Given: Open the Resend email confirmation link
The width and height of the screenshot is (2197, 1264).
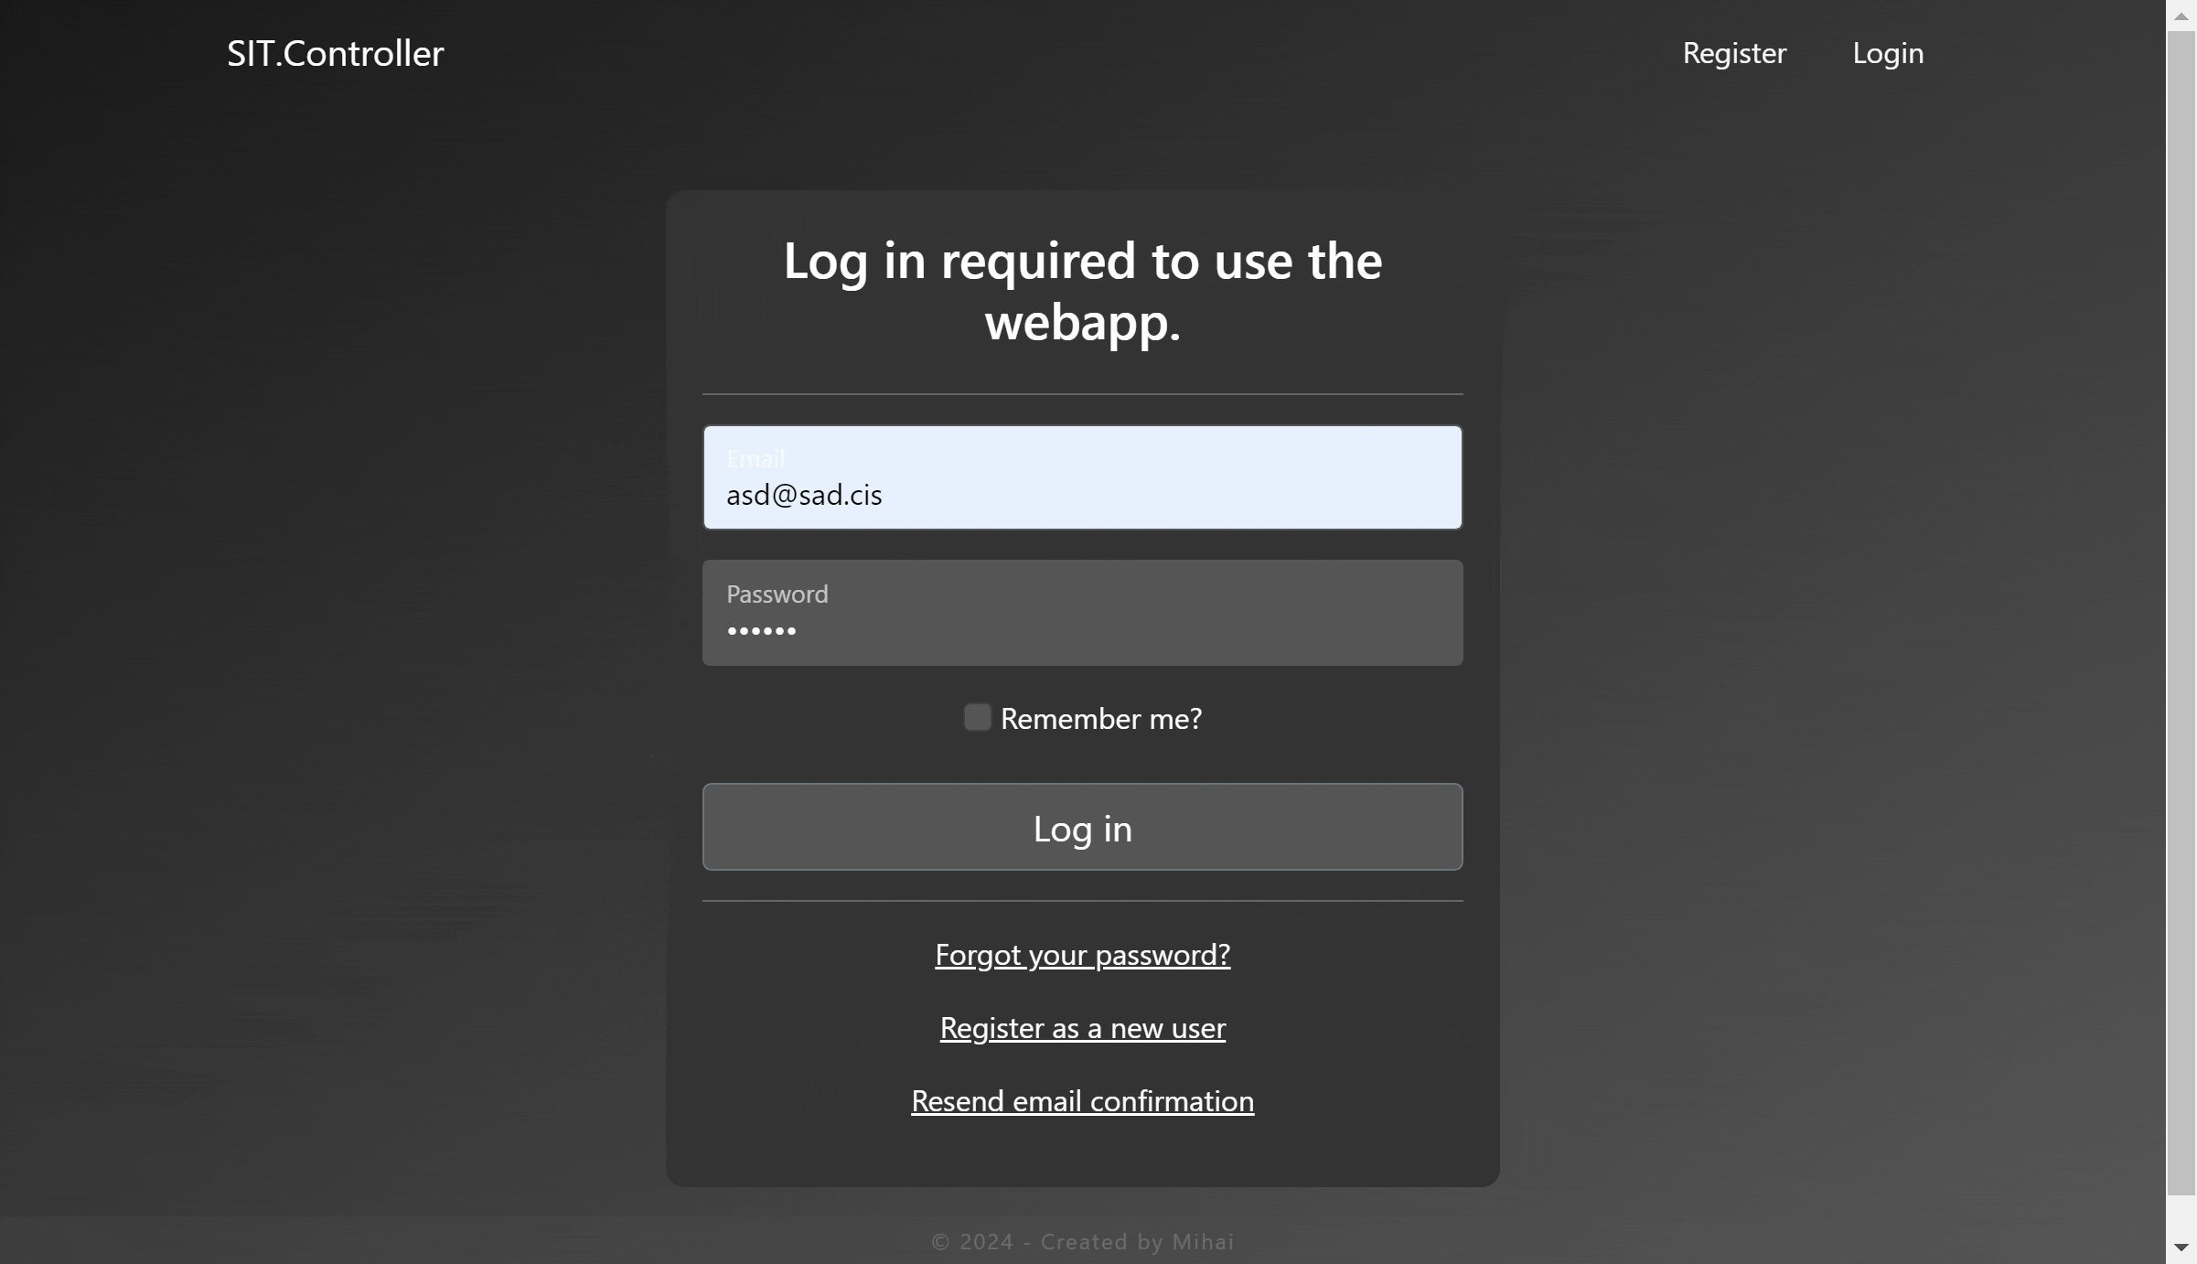Looking at the screenshot, I should coord(1082,1101).
